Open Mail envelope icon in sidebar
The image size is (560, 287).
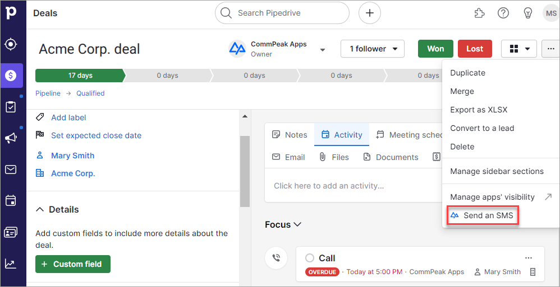(11, 170)
